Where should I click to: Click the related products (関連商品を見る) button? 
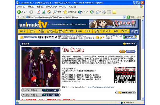tap(125, 93)
